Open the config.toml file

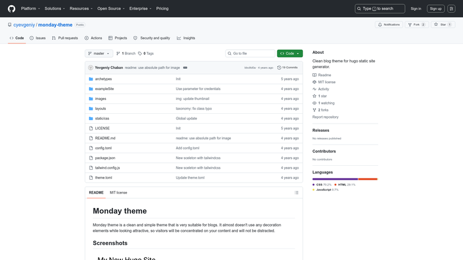104,148
